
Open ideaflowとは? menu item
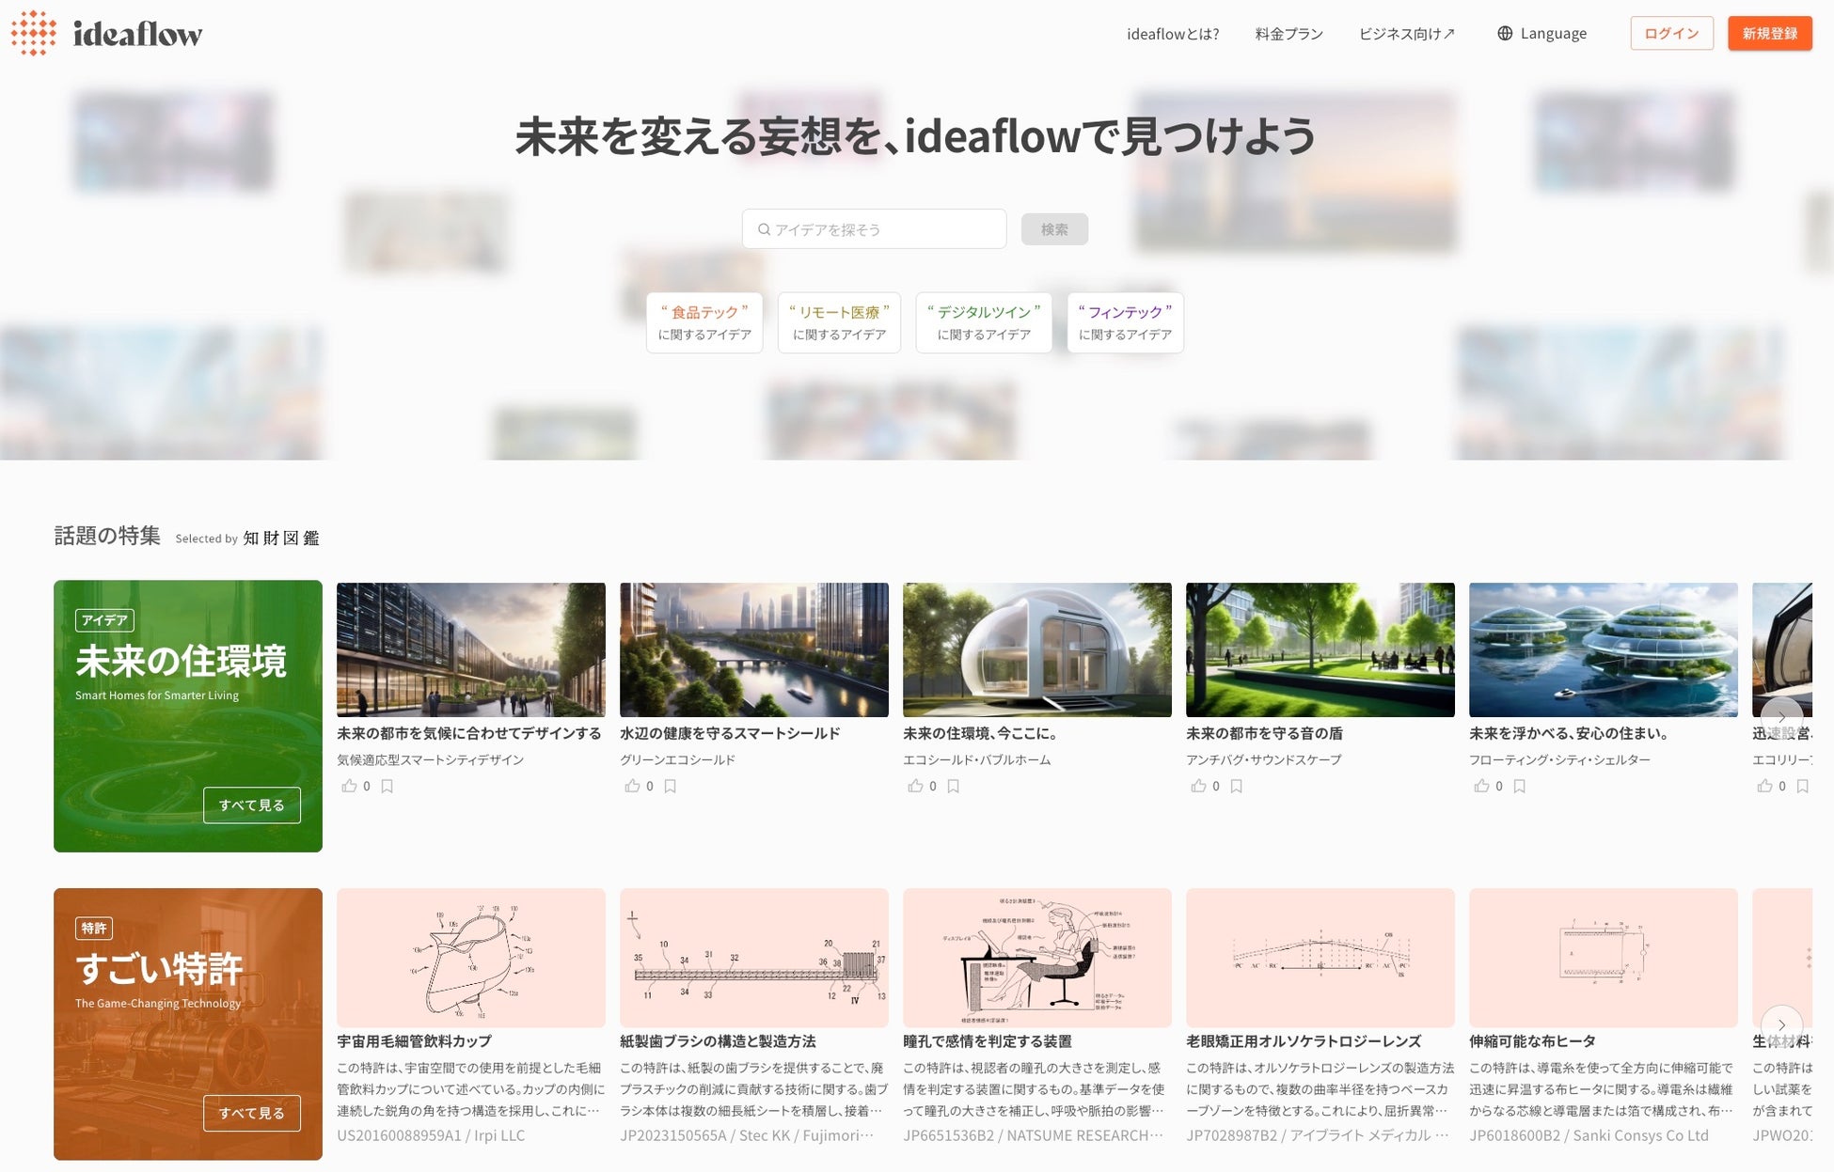[x=1173, y=34]
